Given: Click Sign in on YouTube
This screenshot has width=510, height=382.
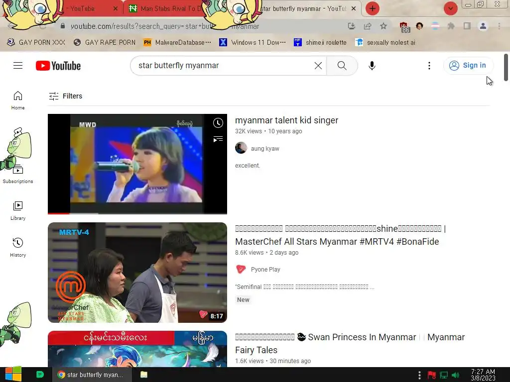Looking at the screenshot, I should click(x=468, y=65).
